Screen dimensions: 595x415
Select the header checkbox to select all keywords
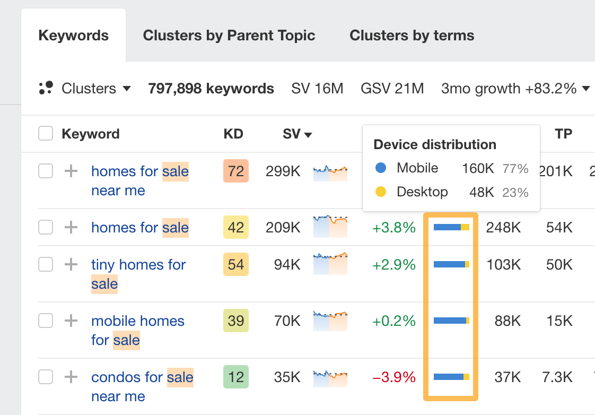click(x=46, y=134)
